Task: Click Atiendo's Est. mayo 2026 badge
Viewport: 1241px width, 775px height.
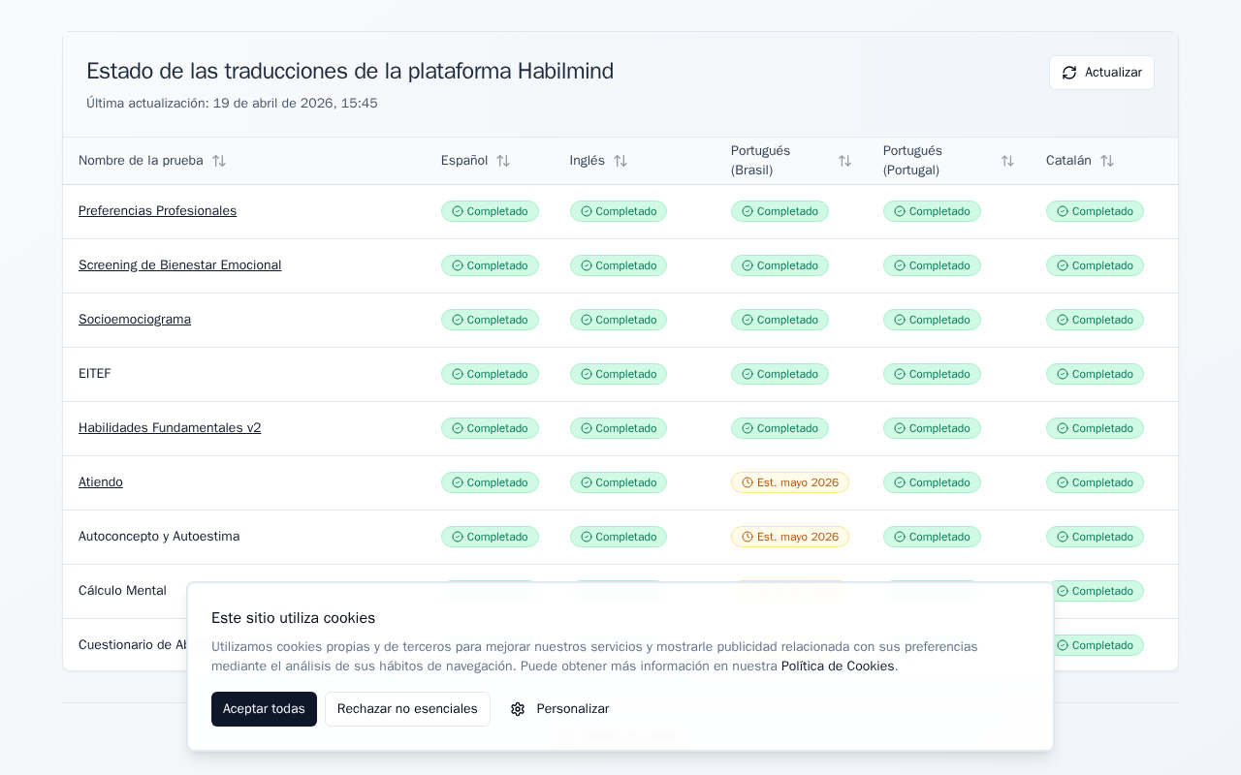Action: tap(789, 482)
